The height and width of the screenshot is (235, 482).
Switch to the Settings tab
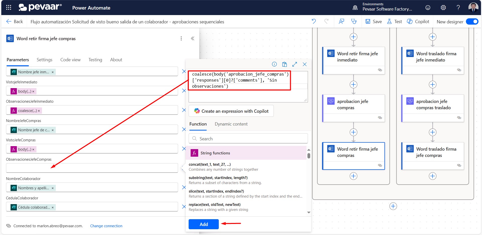44,60
